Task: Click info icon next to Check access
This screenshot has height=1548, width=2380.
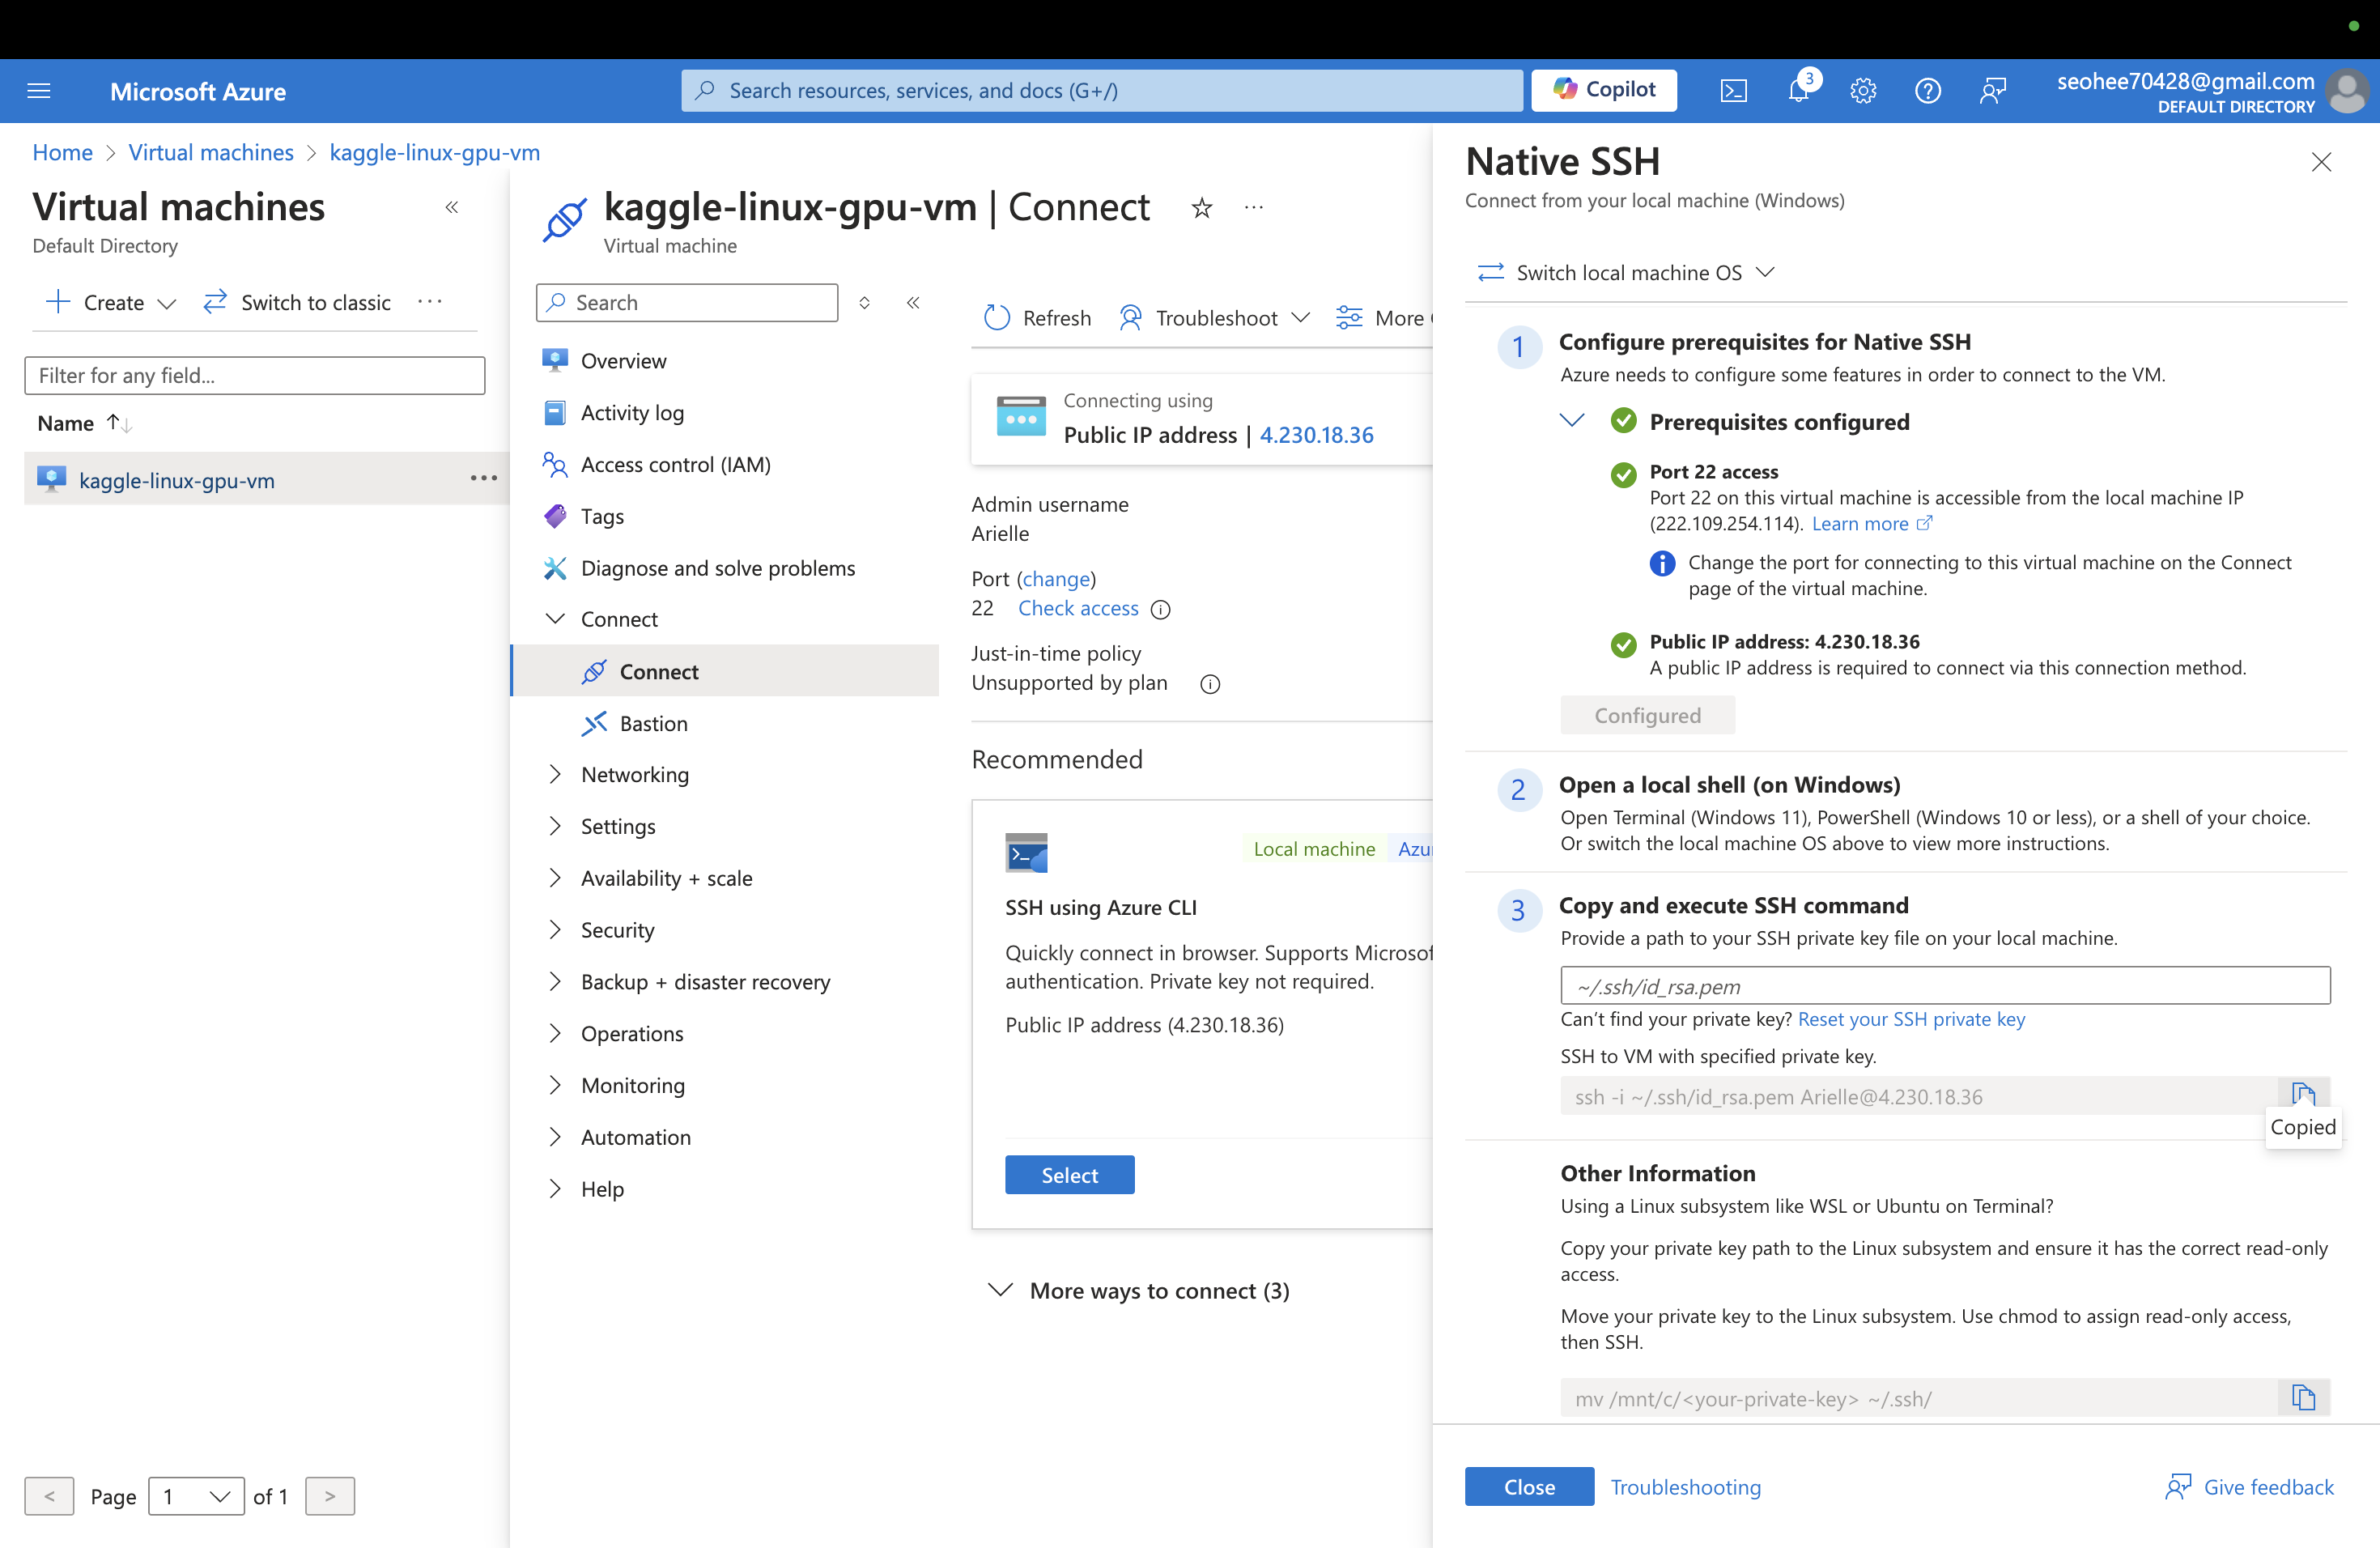Action: point(1161,609)
